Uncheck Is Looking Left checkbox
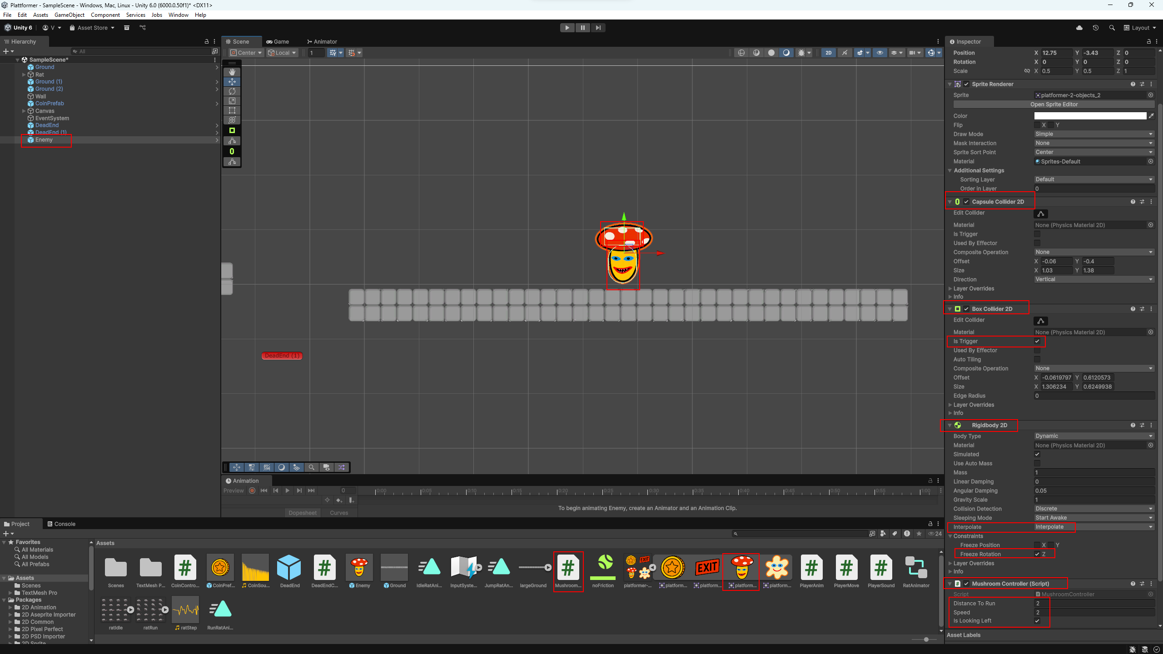This screenshot has width=1163, height=654. coord(1037,621)
